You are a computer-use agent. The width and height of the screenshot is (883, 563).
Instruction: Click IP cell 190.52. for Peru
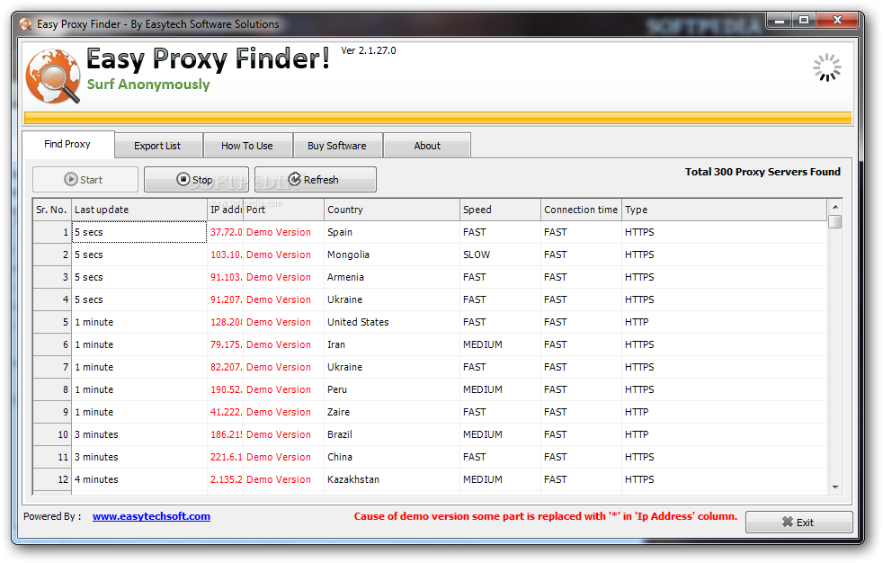226,389
